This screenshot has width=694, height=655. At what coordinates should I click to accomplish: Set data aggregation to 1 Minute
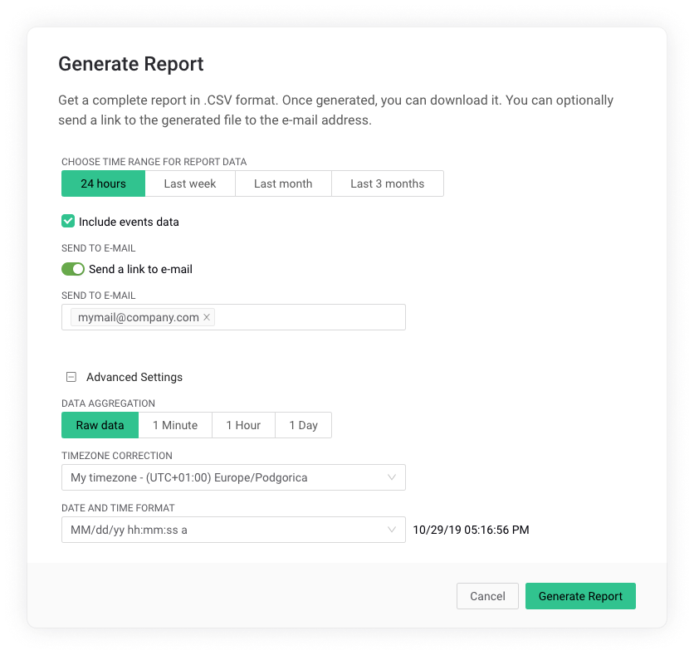click(175, 425)
